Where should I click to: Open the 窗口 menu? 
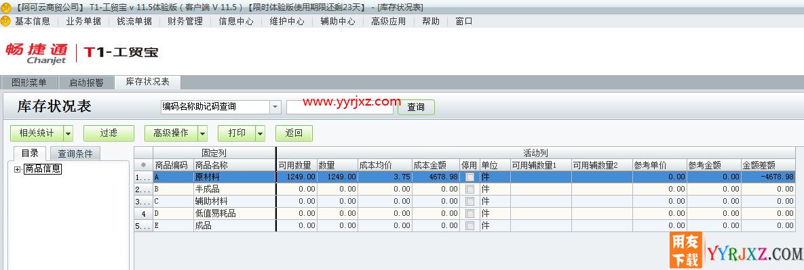[x=464, y=21]
